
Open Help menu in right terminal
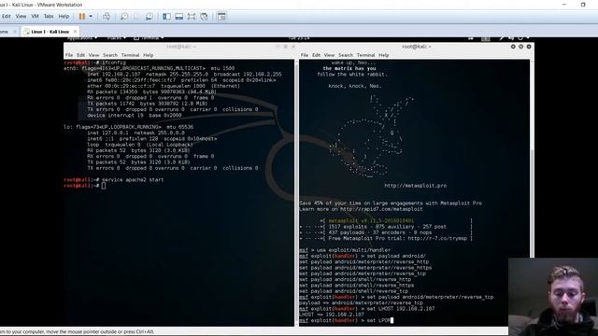pos(384,55)
